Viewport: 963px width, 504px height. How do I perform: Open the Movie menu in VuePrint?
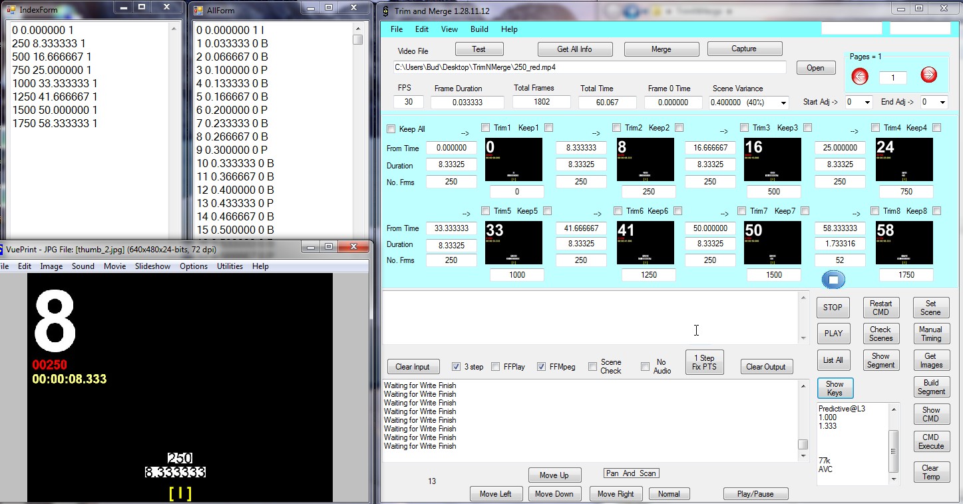114,266
